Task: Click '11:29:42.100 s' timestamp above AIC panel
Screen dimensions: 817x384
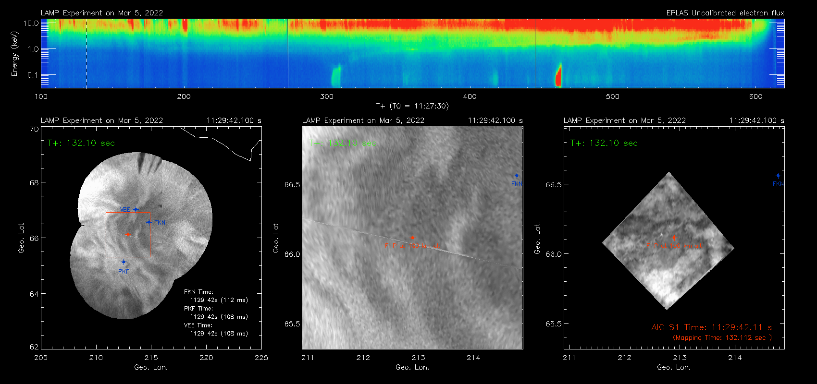Action: 757,120
